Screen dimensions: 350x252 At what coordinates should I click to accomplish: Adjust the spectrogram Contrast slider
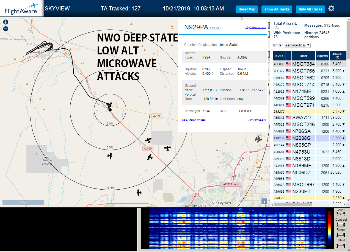point(341,224)
